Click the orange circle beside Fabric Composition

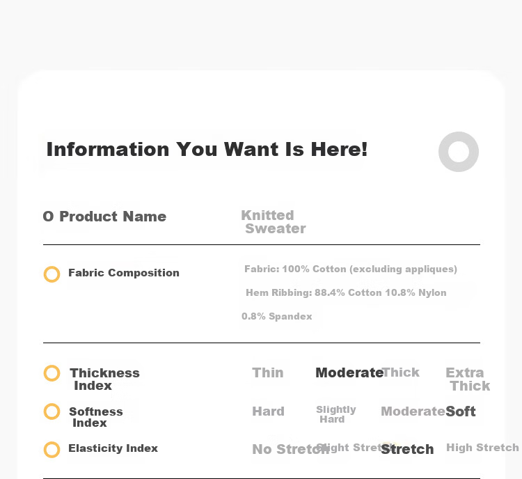(x=52, y=274)
